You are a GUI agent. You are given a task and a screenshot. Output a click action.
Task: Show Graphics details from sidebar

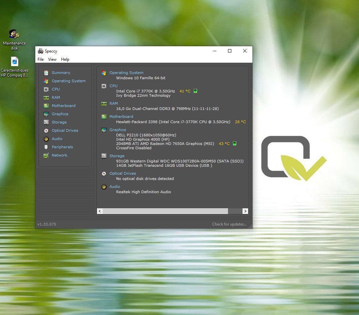click(x=60, y=114)
